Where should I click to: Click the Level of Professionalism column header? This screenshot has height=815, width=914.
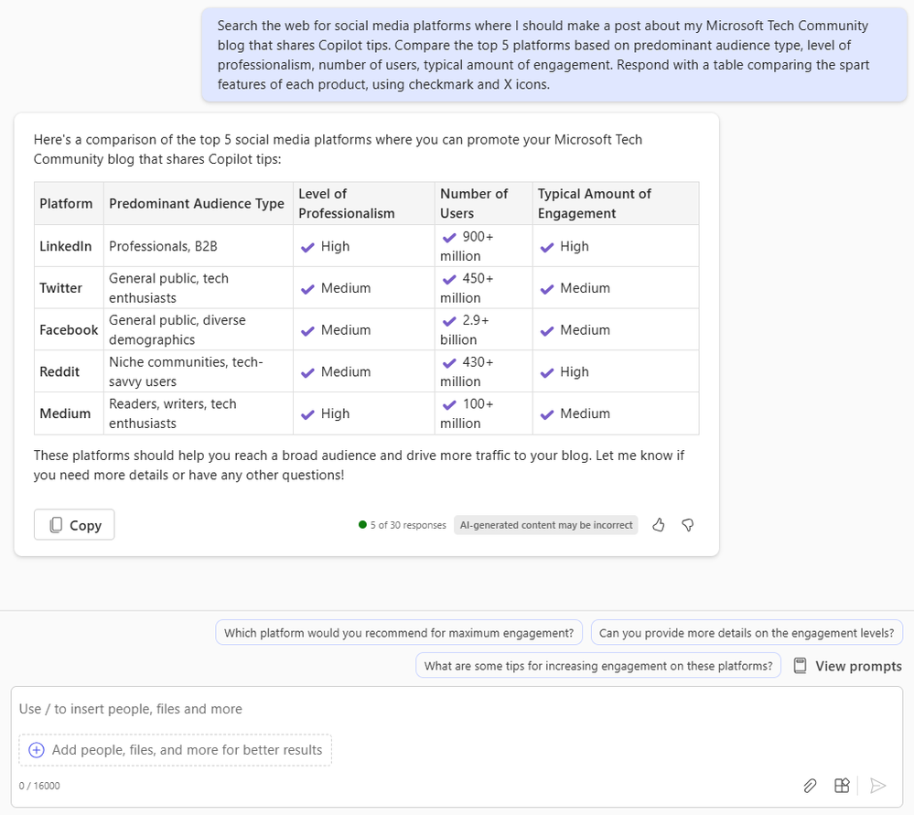(x=364, y=203)
